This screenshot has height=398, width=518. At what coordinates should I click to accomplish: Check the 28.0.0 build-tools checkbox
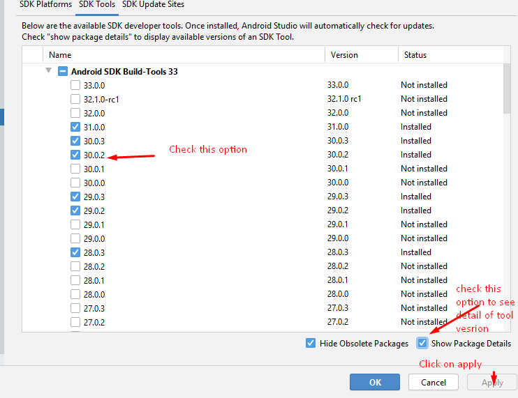[x=75, y=294]
